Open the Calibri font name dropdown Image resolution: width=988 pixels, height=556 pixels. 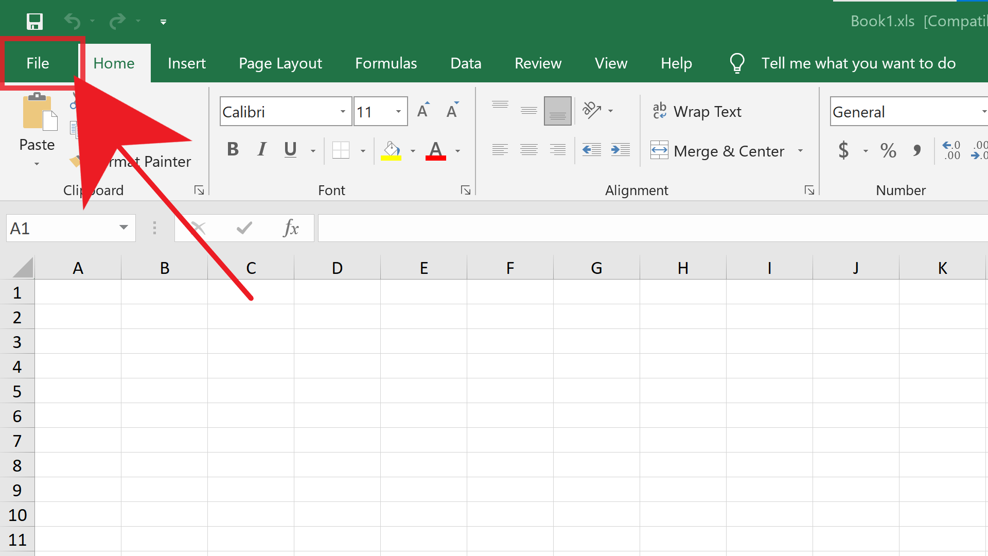pos(343,111)
